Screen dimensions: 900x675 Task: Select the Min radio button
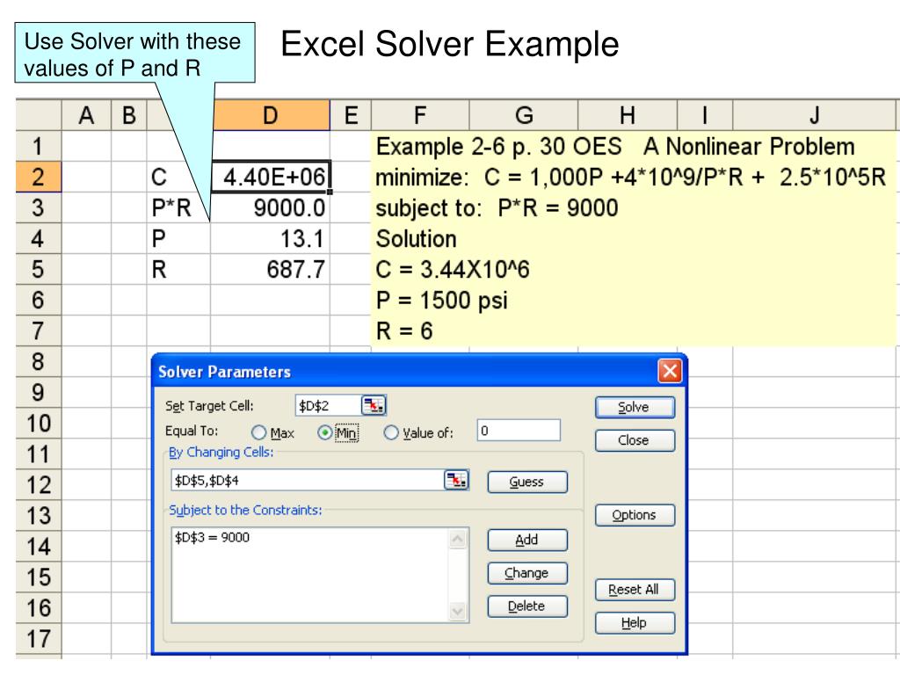(x=325, y=432)
